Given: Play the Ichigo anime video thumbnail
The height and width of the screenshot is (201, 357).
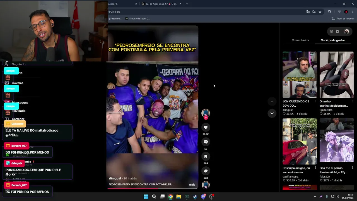Looking at the screenshot, I should (337, 141).
